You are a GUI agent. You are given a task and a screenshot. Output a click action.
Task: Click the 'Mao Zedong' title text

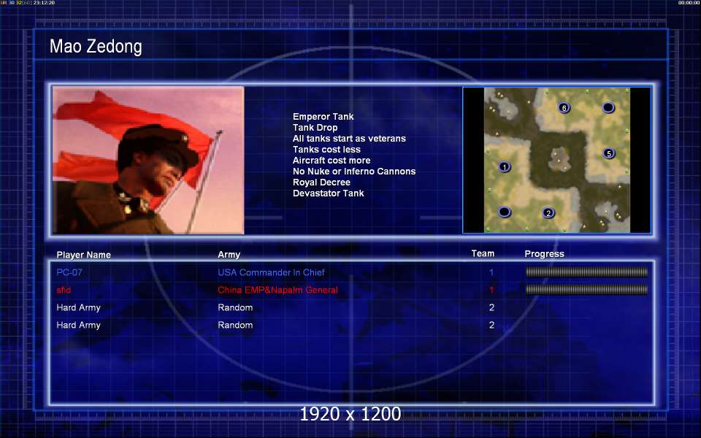coord(96,47)
